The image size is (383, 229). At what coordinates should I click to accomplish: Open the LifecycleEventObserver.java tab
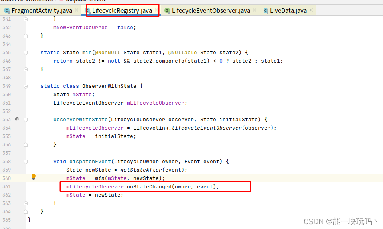coord(211,10)
